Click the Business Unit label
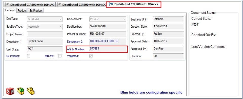The height and width of the screenshot is (99, 243). click(139, 19)
